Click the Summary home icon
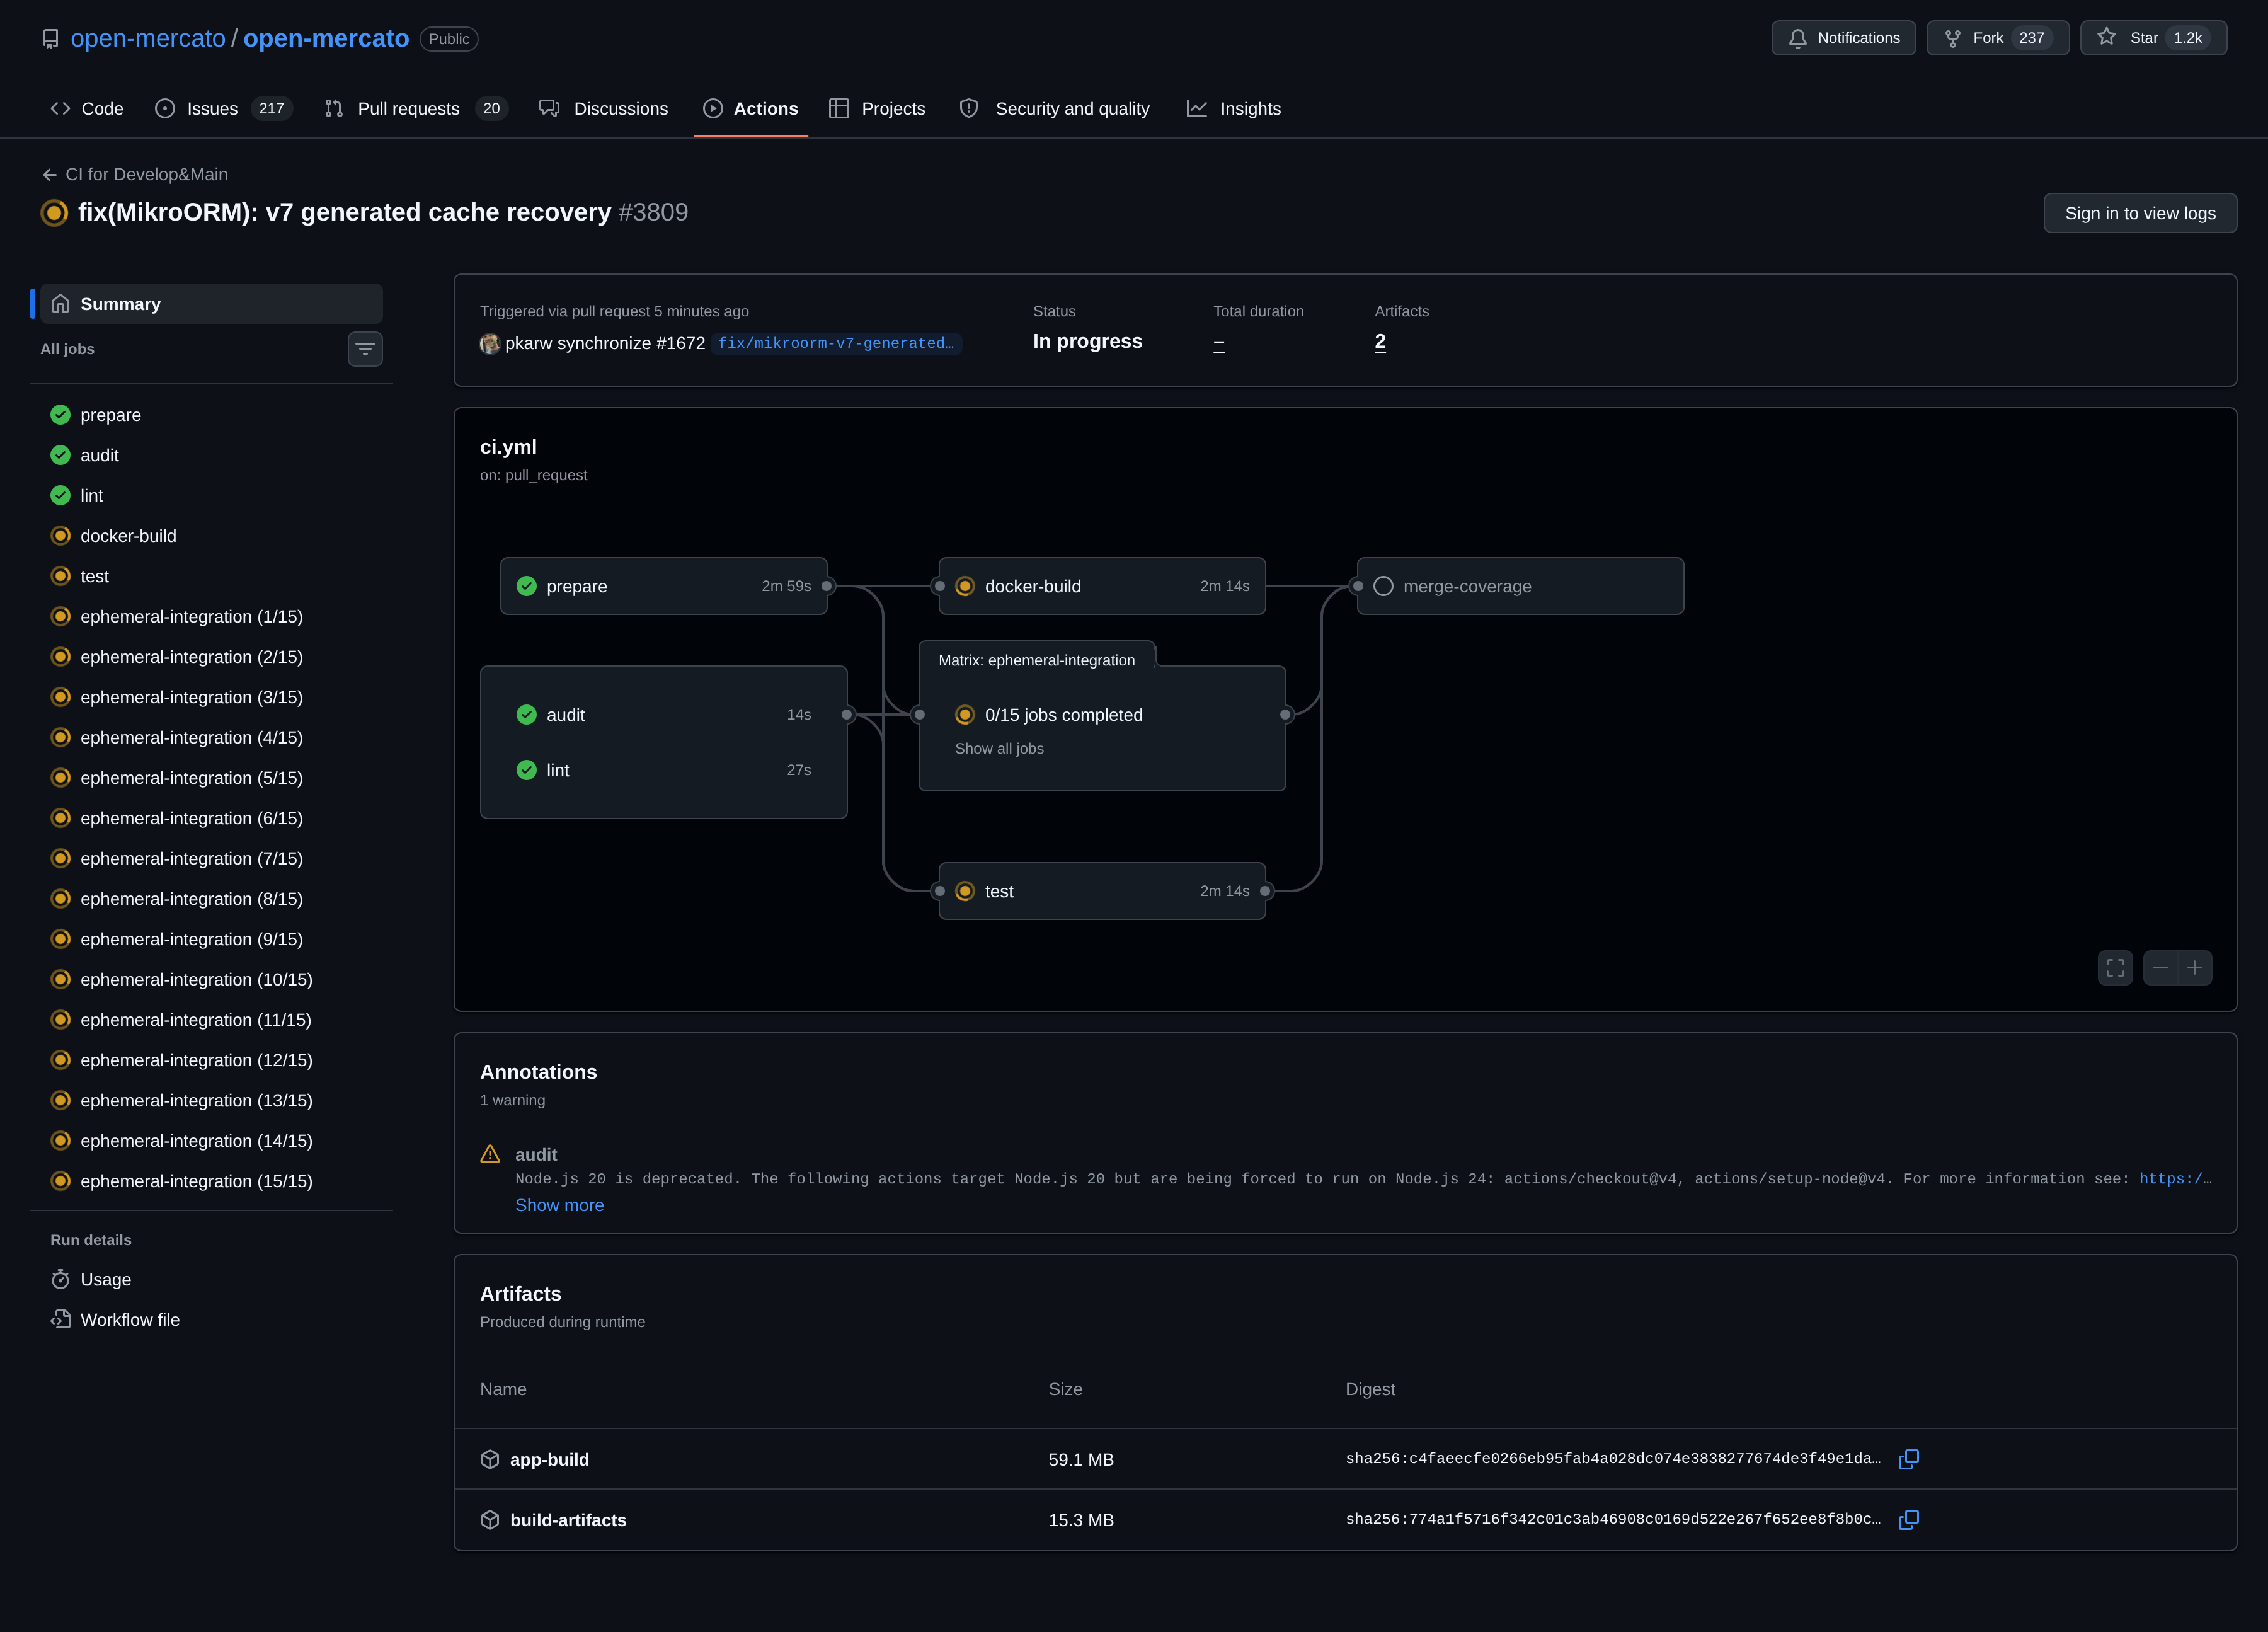2268x1632 pixels. [x=61, y=303]
